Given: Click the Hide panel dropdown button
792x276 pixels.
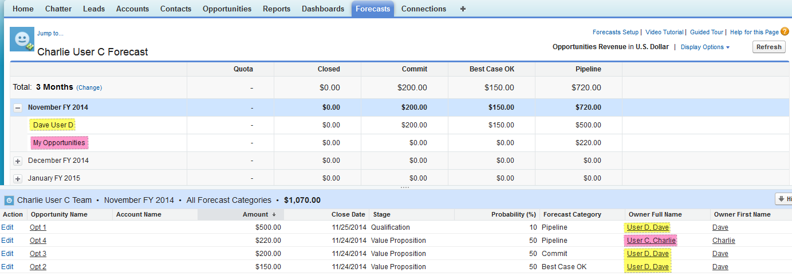Looking at the screenshot, I should pyautogui.click(x=783, y=199).
